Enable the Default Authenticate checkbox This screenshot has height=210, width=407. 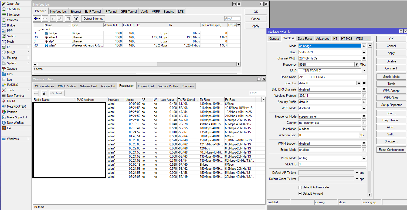pyautogui.click(x=300, y=187)
